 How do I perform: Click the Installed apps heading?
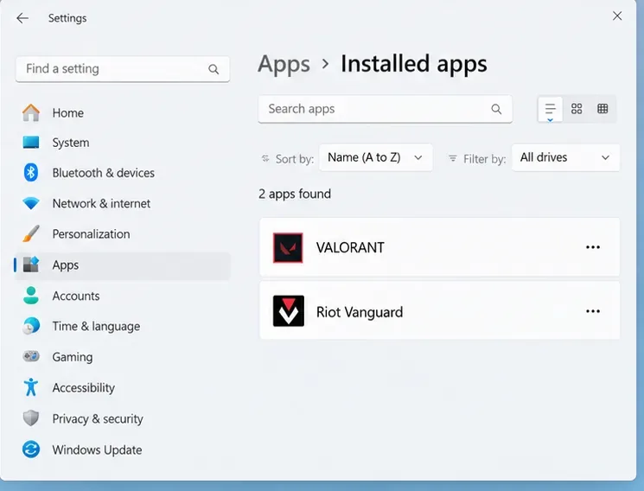tap(413, 64)
